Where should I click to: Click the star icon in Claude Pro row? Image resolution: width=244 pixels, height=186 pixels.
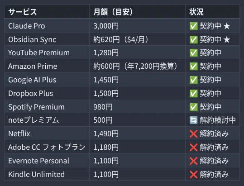[227, 26]
